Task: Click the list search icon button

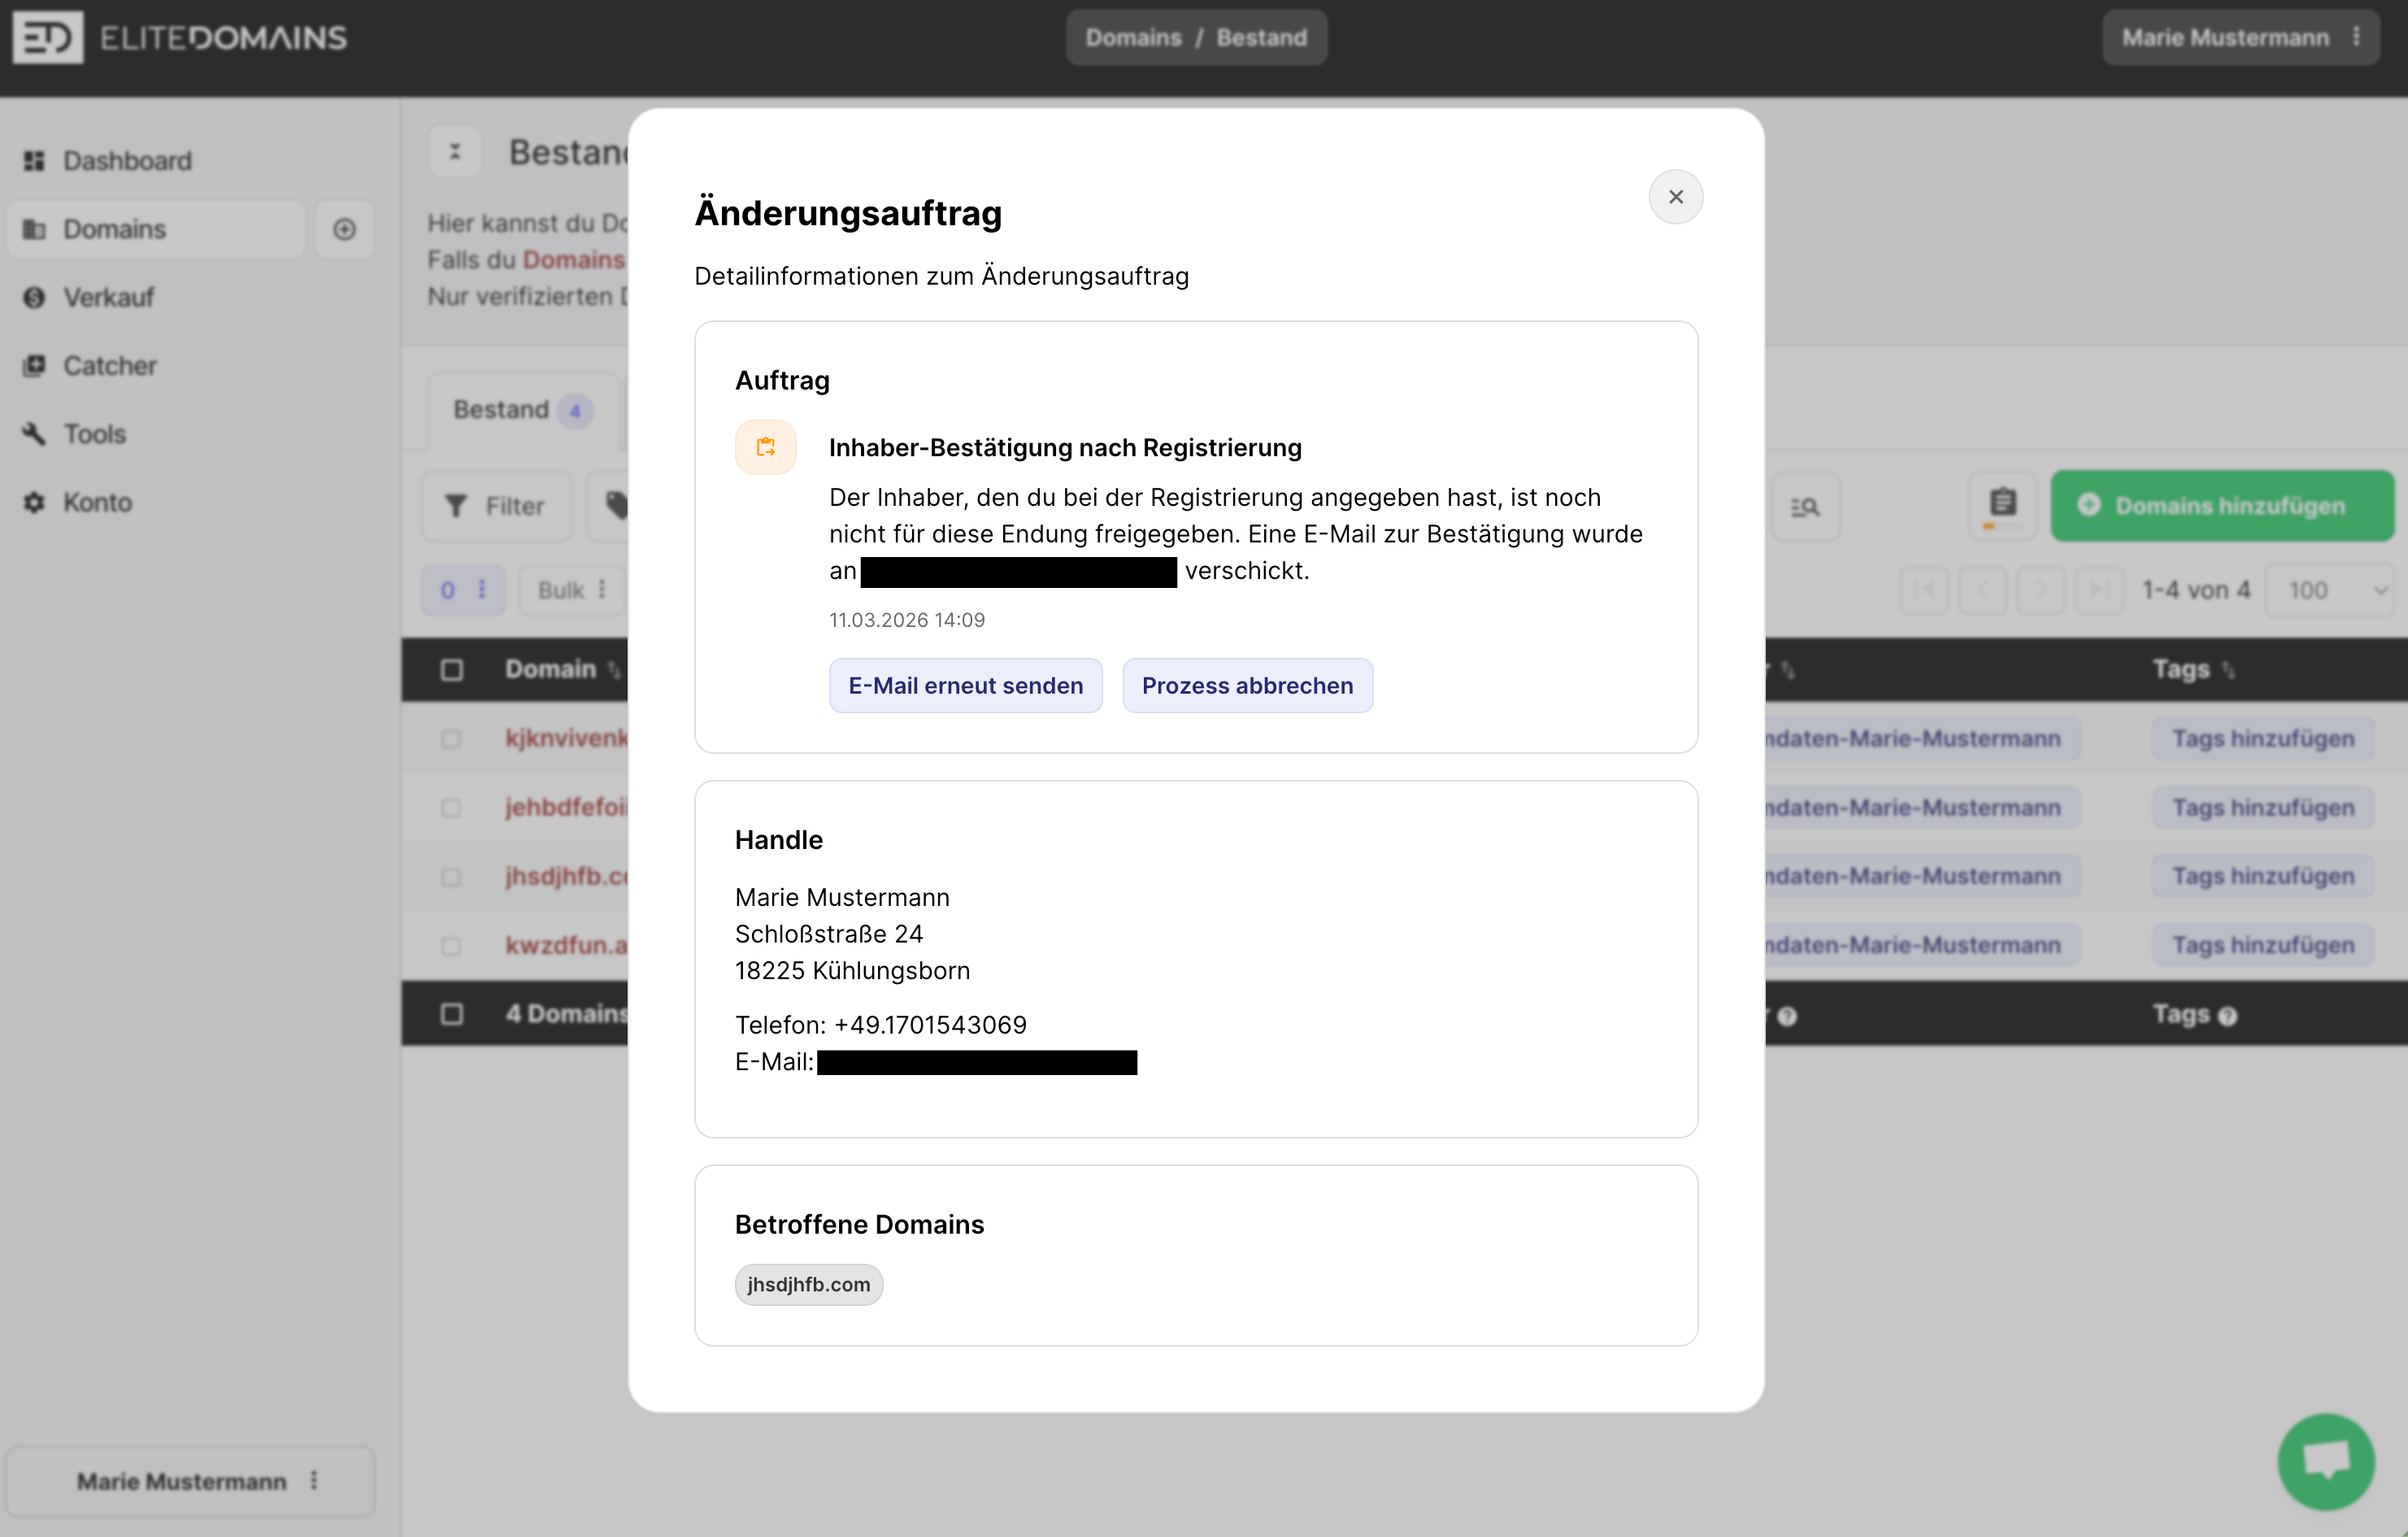Action: pos(1804,507)
